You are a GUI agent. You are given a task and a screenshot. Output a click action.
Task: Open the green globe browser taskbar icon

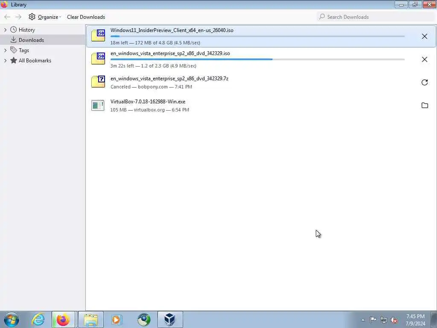tap(144, 319)
